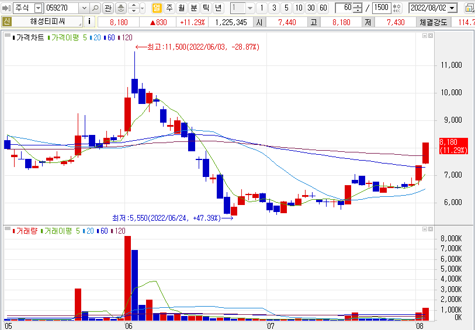The height and width of the screenshot is (330, 475).
Task: Click the 최저:5,550 low price annotation
Action: pos(172,218)
